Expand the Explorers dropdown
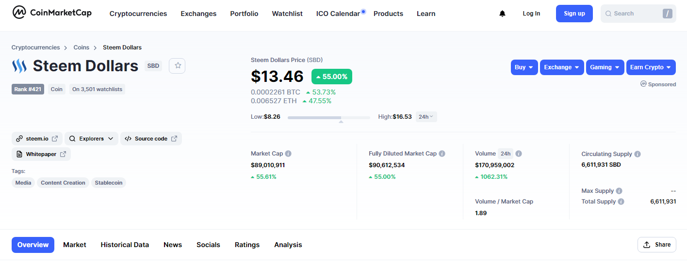 pos(91,139)
